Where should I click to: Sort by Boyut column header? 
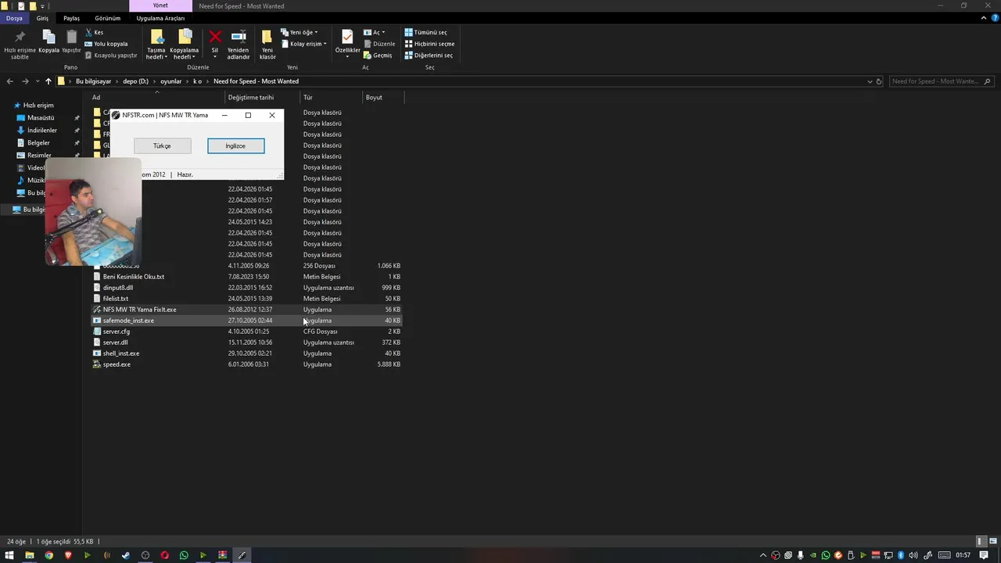(383, 98)
